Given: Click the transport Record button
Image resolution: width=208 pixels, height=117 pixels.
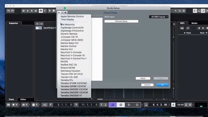Looking at the screenshot, I should (137, 105).
